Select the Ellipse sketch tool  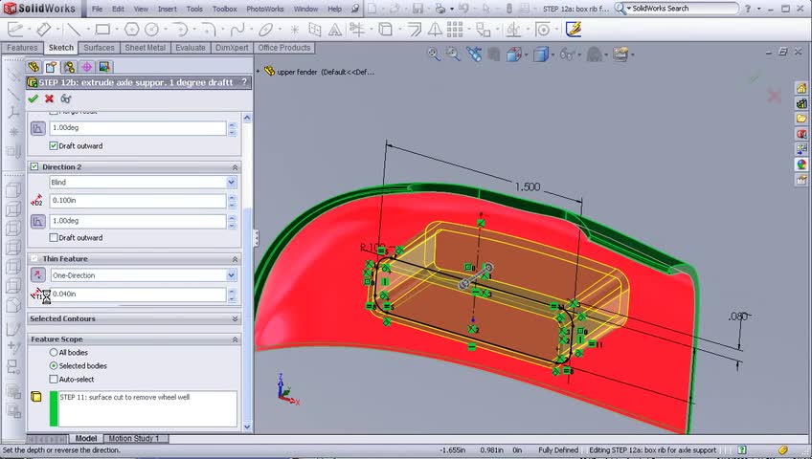(x=265, y=30)
